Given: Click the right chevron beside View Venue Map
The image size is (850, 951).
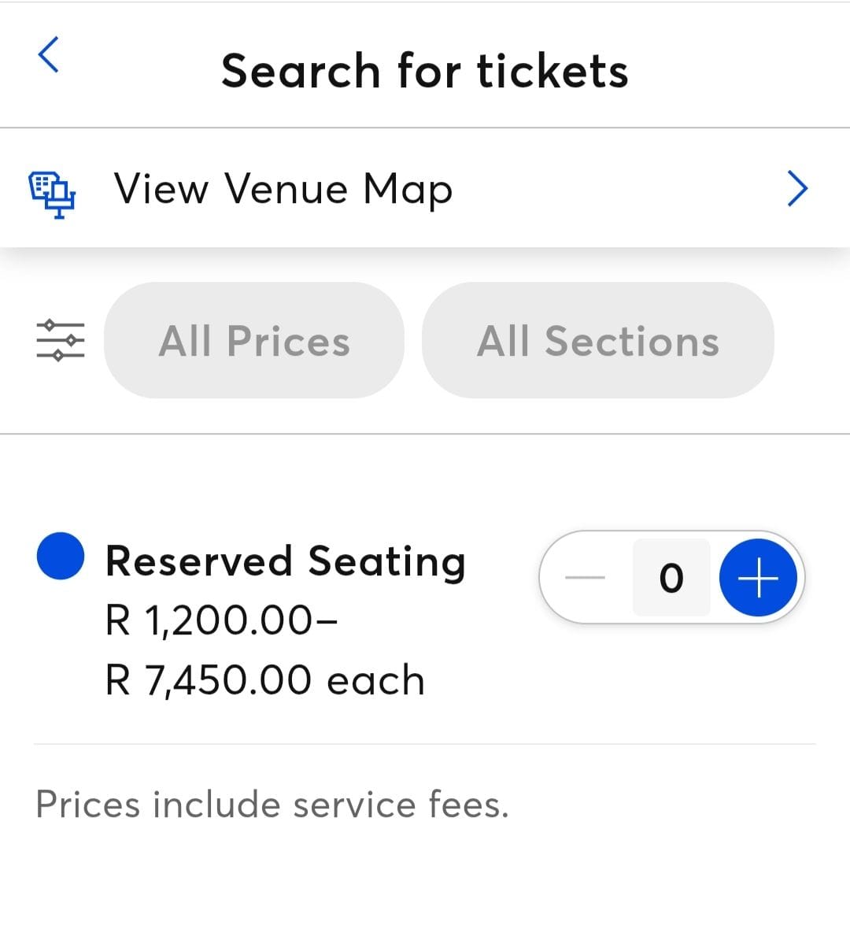Looking at the screenshot, I should pos(797,189).
